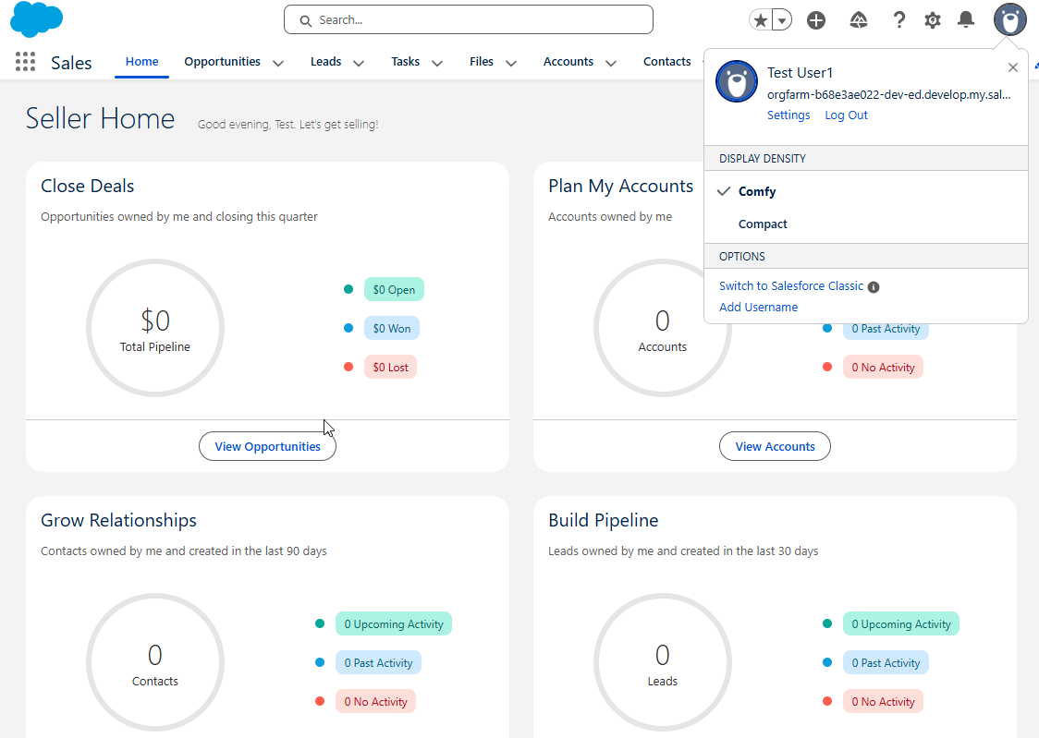This screenshot has height=738, width=1039.
Task: Select the Comfy display density
Action: pyautogui.click(x=756, y=191)
